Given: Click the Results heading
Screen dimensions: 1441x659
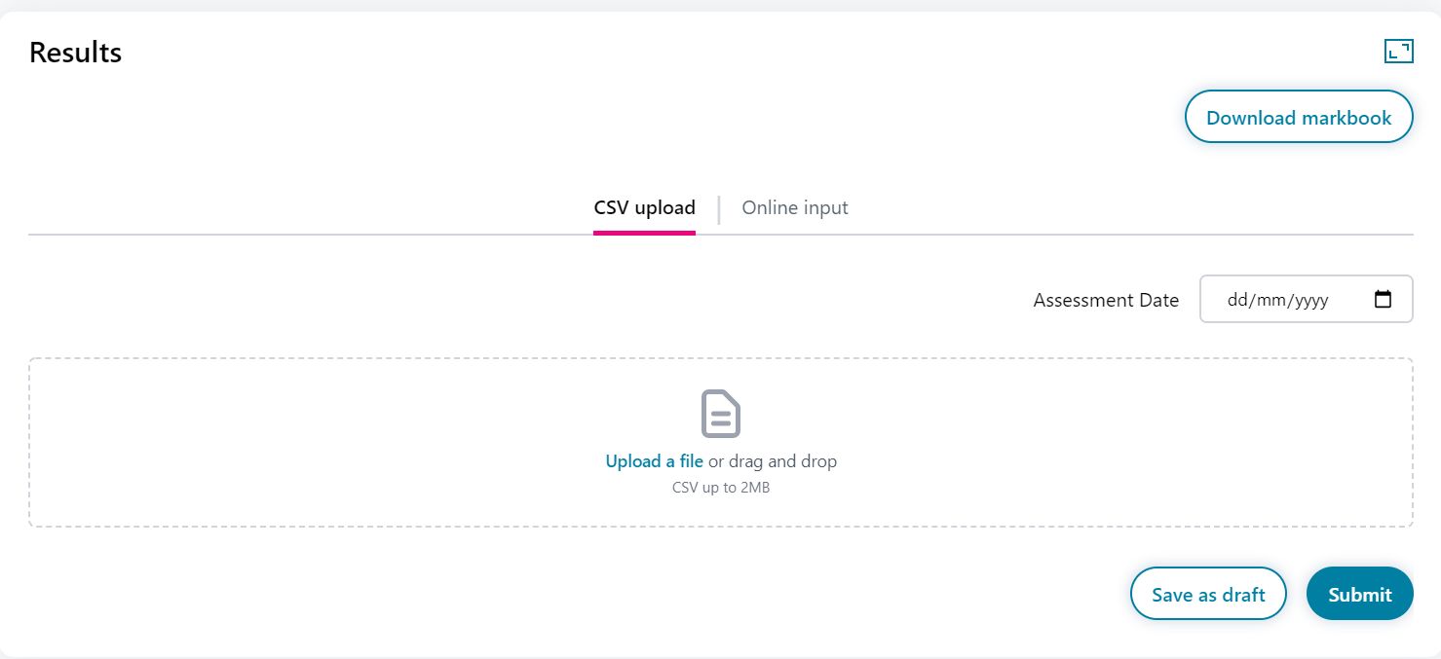Looking at the screenshot, I should tap(75, 53).
